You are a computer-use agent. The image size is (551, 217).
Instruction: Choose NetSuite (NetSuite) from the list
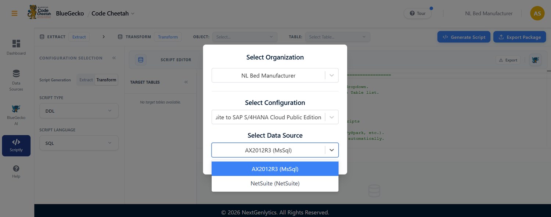coord(275,183)
